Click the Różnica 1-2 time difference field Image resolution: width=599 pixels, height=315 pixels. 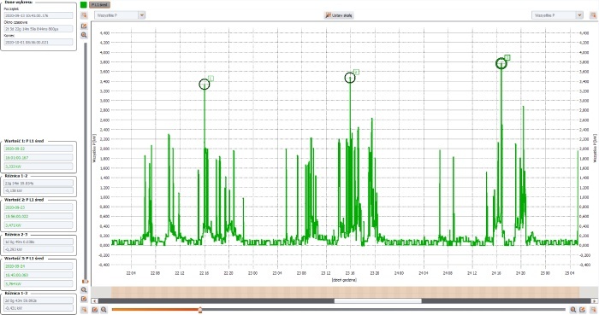click(39, 184)
